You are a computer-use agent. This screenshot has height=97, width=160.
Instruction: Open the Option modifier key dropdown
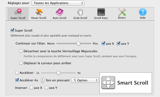[x=85, y=80]
